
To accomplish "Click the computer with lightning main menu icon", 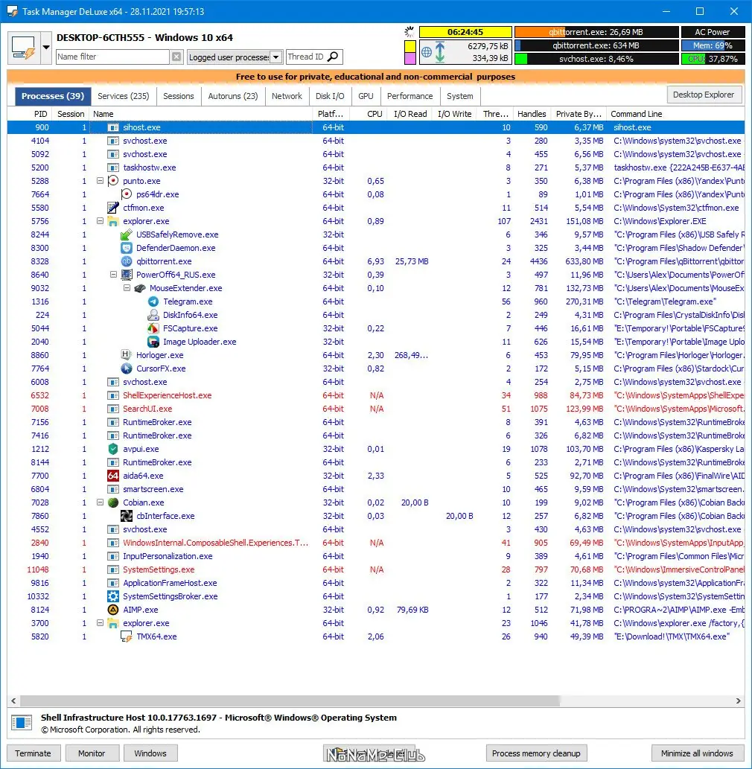I will pyautogui.click(x=24, y=48).
